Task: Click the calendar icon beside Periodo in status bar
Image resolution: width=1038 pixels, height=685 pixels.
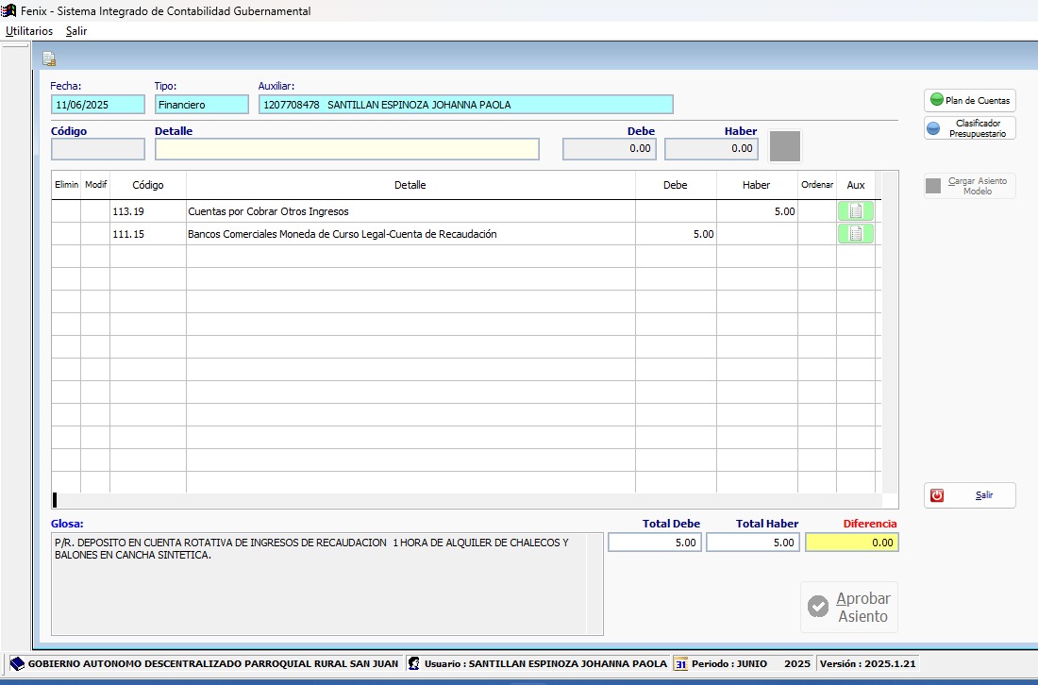Action: 680,664
